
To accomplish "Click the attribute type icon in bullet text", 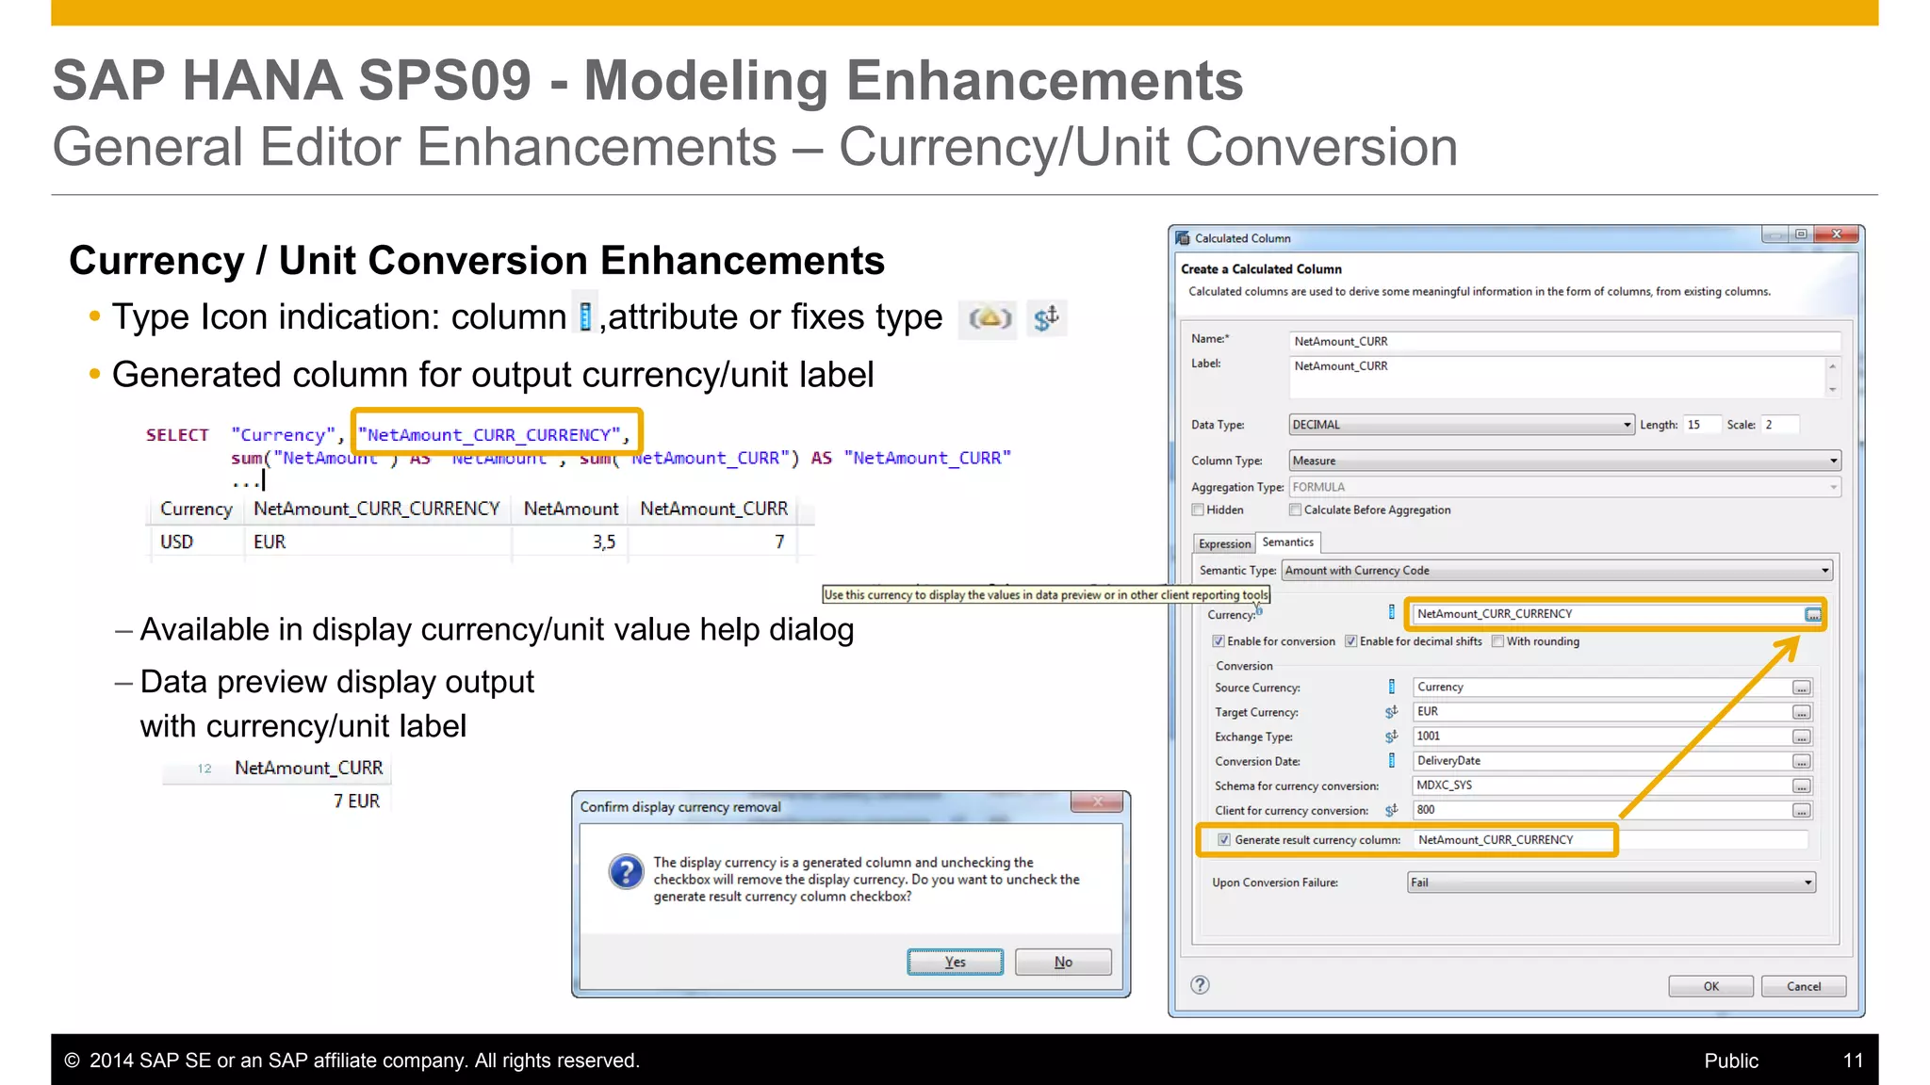I will pyautogui.click(x=989, y=318).
